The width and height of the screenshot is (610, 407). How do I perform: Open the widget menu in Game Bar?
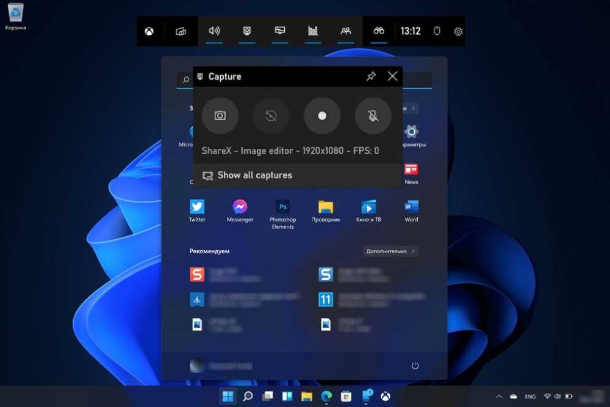tap(181, 31)
